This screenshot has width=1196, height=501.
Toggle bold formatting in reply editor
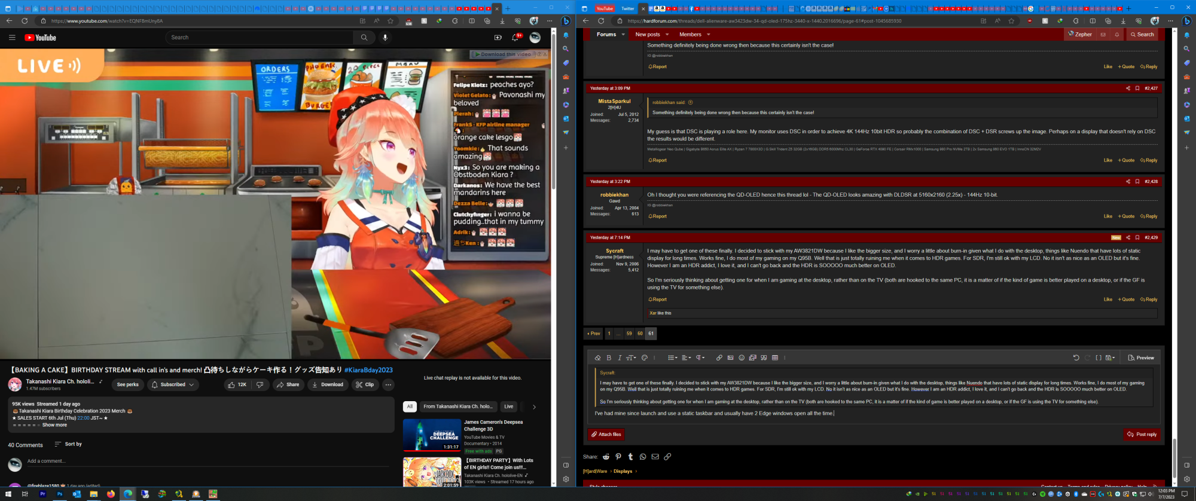click(x=609, y=358)
